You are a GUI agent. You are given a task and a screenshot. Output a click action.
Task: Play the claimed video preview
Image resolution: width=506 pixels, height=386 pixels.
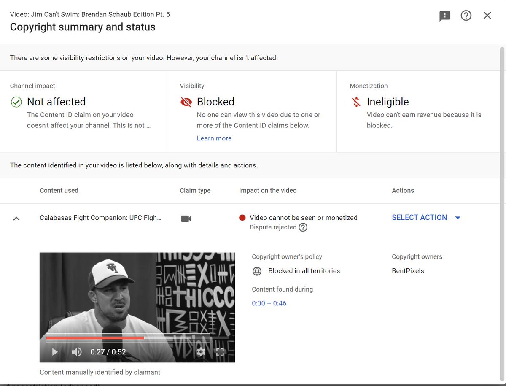(55, 352)
